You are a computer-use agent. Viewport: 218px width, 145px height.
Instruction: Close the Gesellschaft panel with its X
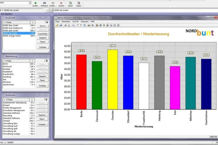[x=46, y=17]
